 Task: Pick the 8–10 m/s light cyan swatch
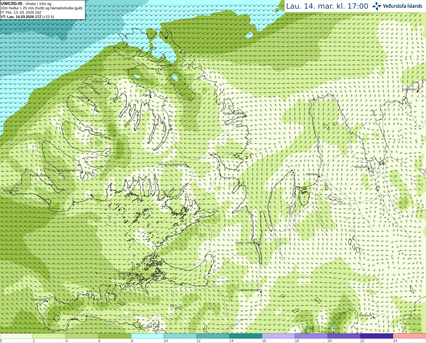tap(147, 336)
